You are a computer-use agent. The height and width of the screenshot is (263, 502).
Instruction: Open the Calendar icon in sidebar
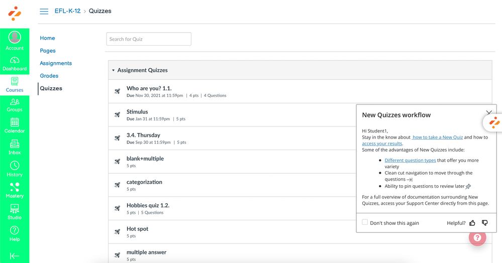pos(15,125)
